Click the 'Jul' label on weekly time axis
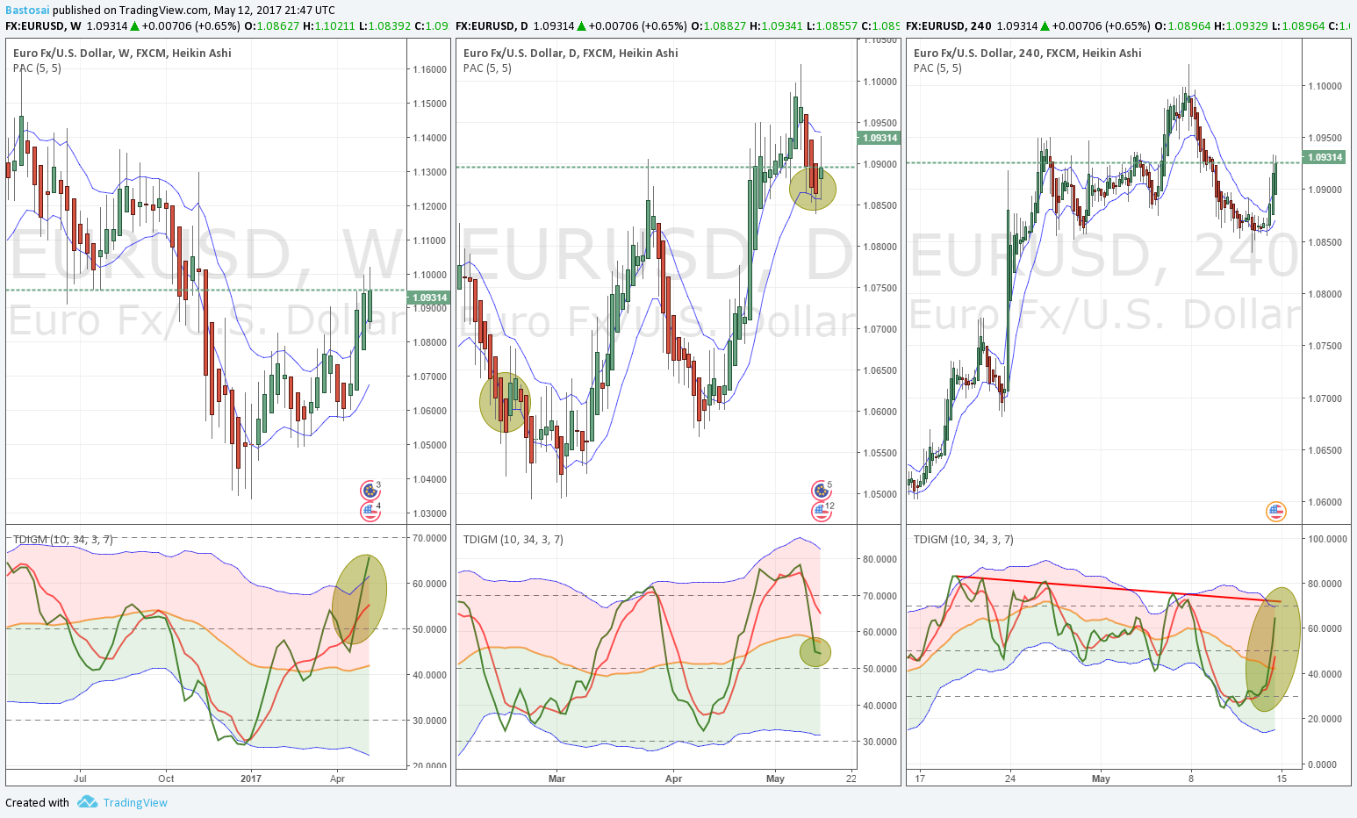This screenshot has height=818, width=1357. (80, 778)
